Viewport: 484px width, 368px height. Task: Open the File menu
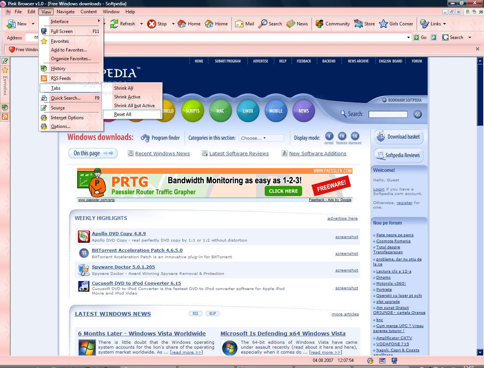click(x=18, y=12)
